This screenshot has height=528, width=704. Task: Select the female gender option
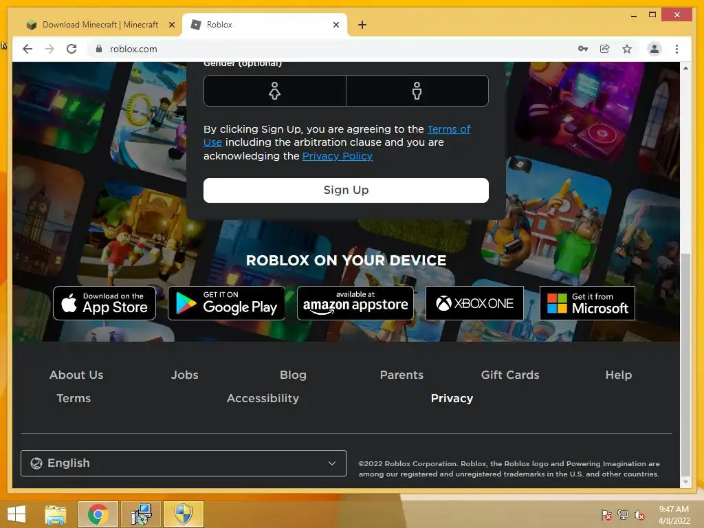275,91
